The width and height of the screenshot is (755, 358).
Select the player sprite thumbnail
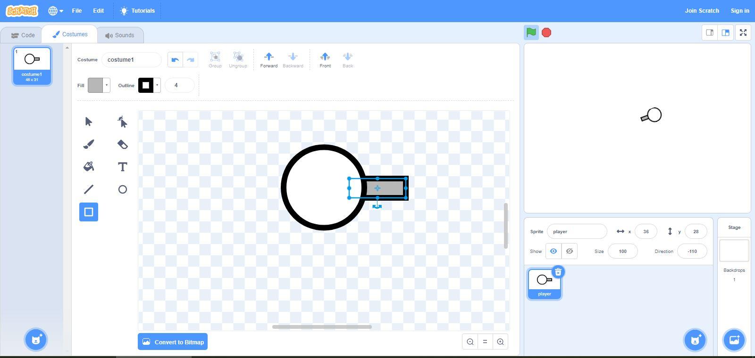(x=545, y=284)
